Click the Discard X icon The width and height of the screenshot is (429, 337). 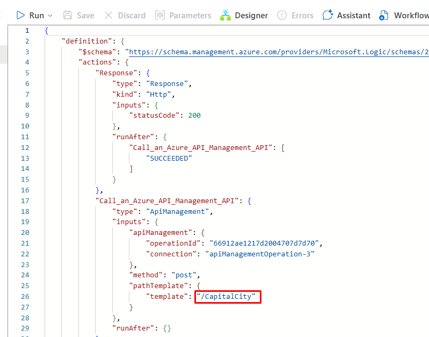108,15
